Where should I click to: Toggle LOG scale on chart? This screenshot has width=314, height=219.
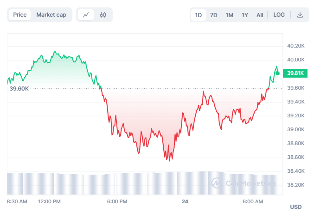pyautogui.click(x=279, y=15)
